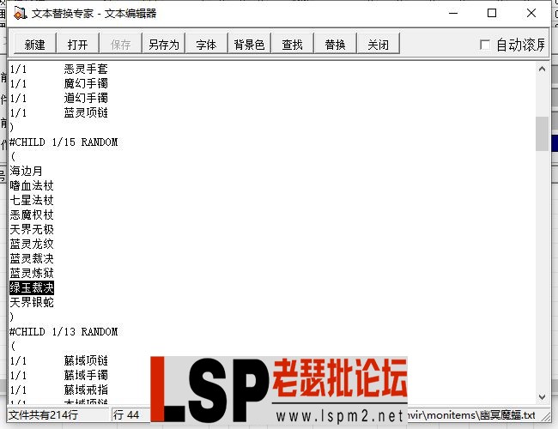
Task: Click the line #CHILD 1/15 RANDOM
Action: click(x=64, y=142)
